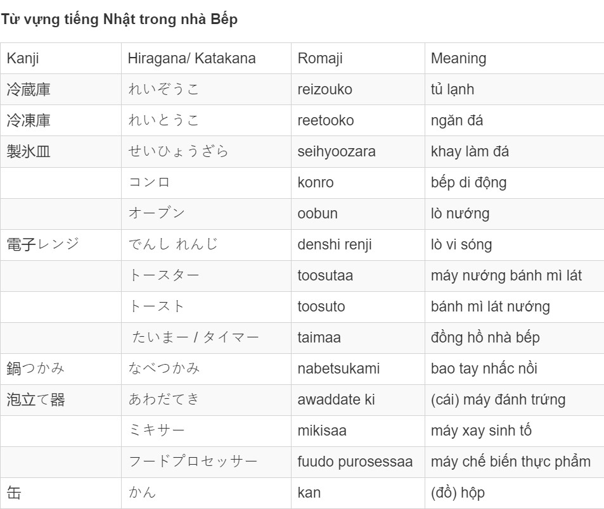
Task: Click the meaning lò vi sóng
Action: point(461,245)
